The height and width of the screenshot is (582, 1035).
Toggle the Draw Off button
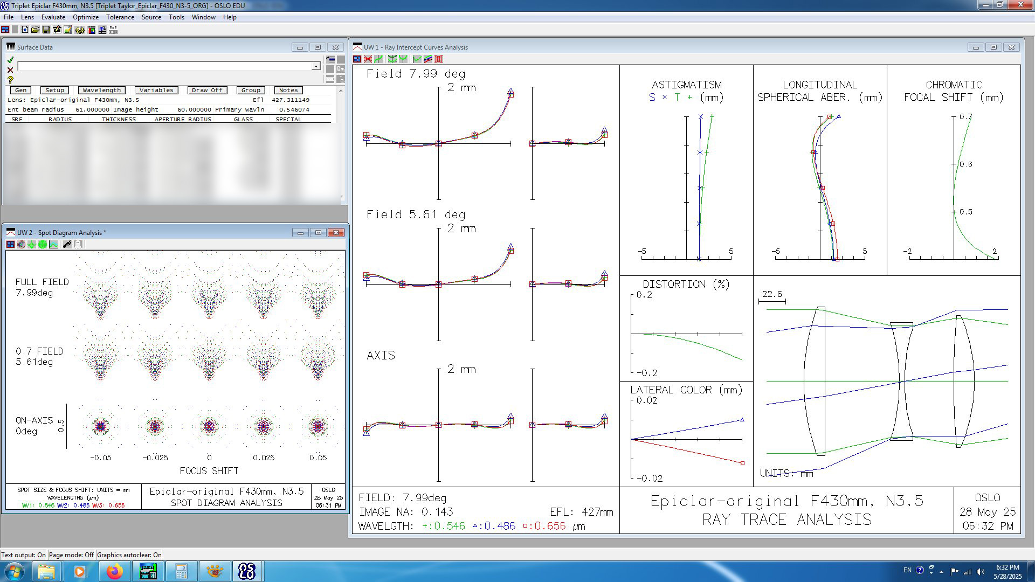[207, 90]
